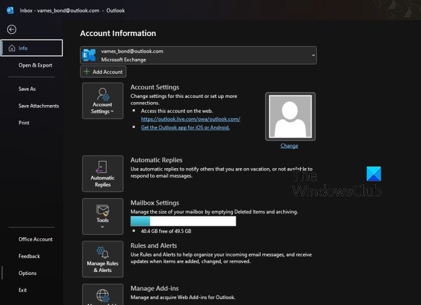421x305 pixels.
Task: Click the profile picture placeholder
Action: pos(290,116)
